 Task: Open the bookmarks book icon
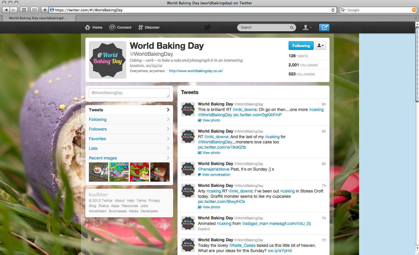point(24,10)
